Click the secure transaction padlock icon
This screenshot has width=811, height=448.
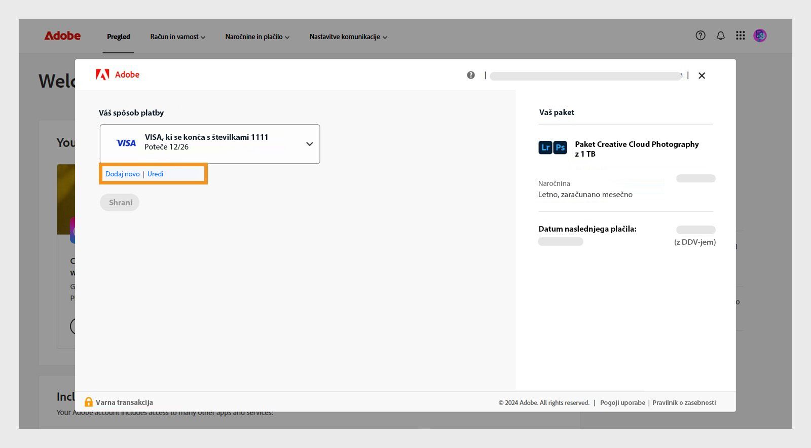[89, 402]
